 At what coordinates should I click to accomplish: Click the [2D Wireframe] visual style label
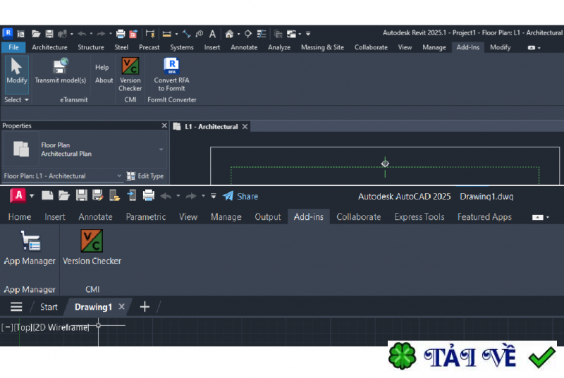(x=61, y=327)
